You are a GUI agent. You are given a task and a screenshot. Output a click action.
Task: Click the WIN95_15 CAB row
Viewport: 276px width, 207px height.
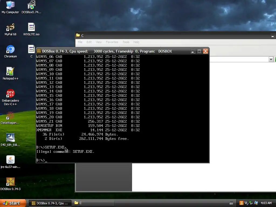(88, 95)
